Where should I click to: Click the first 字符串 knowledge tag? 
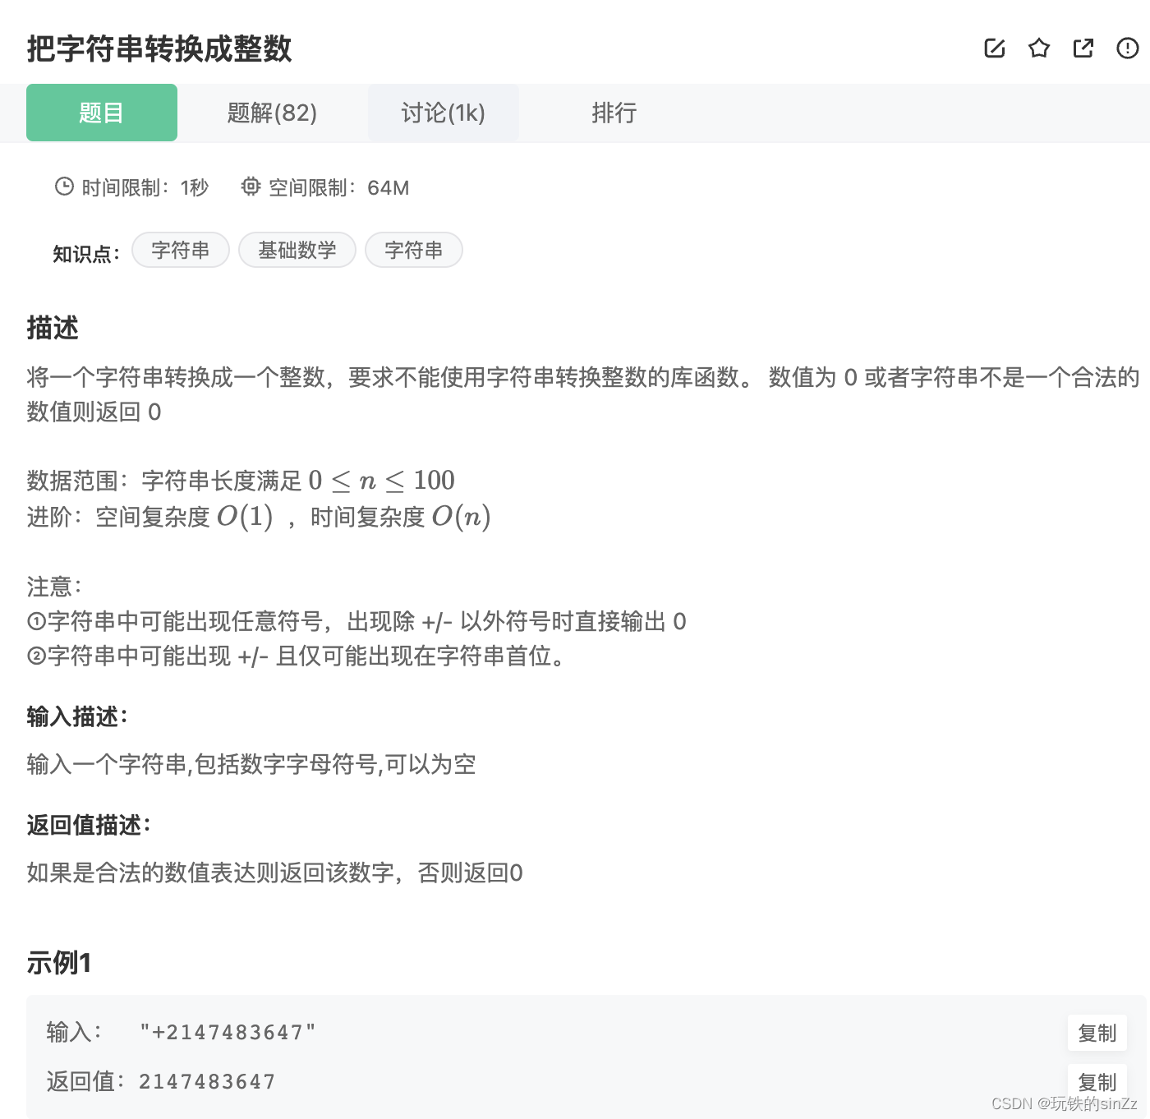181,250
